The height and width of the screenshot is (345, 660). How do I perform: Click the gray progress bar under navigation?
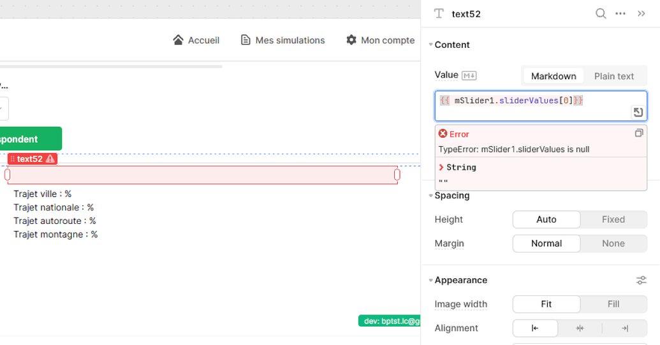point(111,66)
